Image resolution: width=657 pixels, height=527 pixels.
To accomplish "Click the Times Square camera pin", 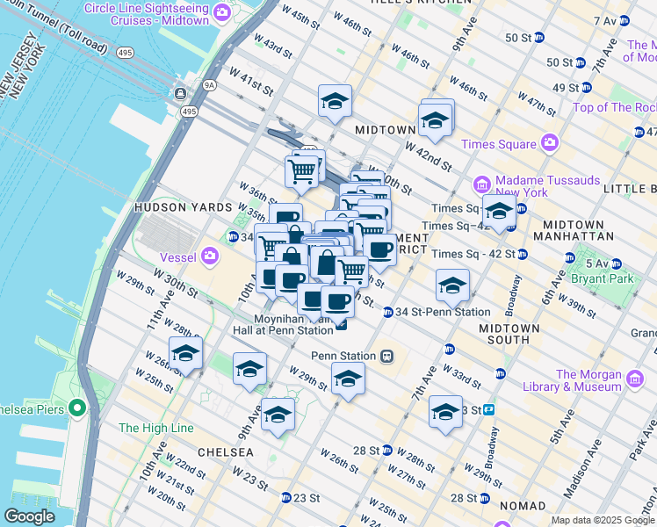I will [x=550, y=143].
